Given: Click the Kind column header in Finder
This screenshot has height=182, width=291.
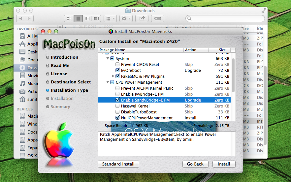Looking at the screenshot, I should (260, 29).
